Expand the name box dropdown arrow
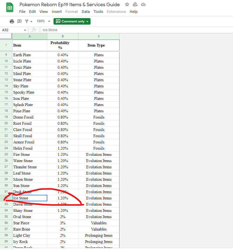This screenshot has height=250, width=233. [x=25, y=30]
